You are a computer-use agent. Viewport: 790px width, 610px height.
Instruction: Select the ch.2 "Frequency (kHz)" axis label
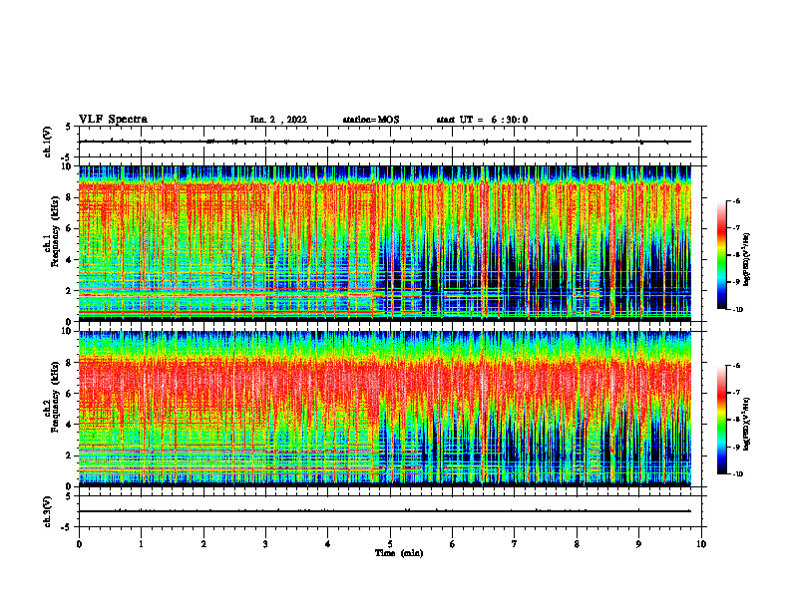click(55, 399)
